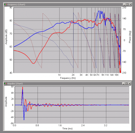Click the Time (ms) axis label
135x133 pixels.
click(x=67, y=129)
